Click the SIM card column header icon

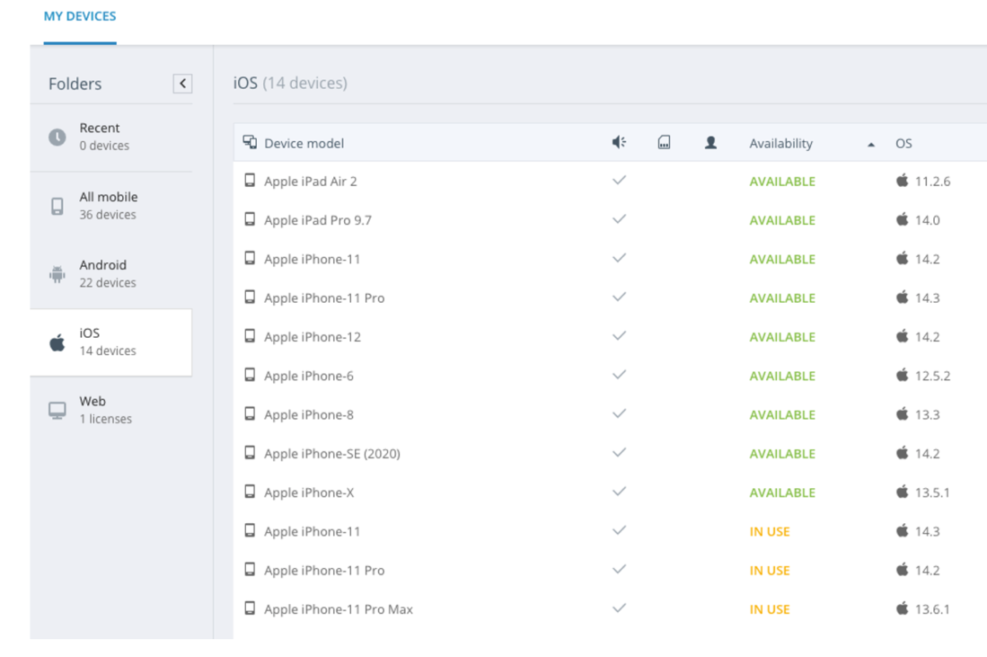pyautogui.click(x=664, y=143)
